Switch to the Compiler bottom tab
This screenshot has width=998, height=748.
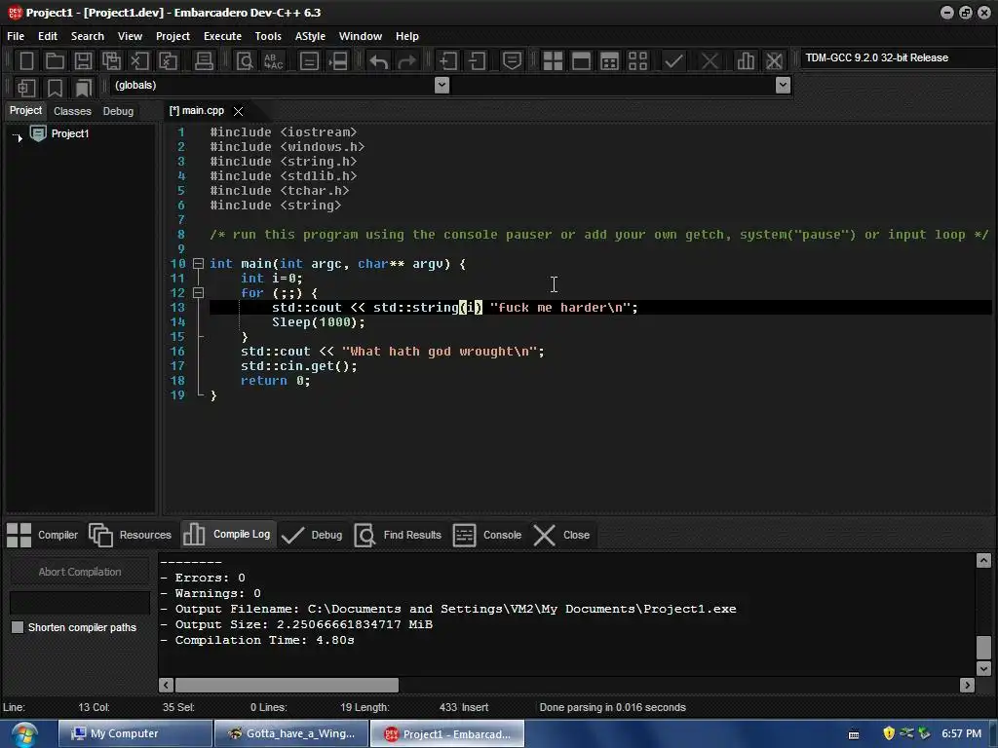click(42, 535)
